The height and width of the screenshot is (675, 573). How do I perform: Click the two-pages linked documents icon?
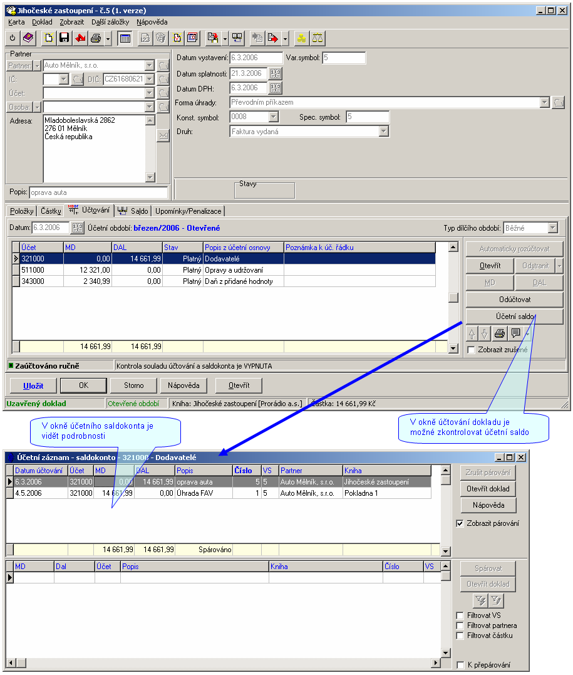click(x=237, y=38)
